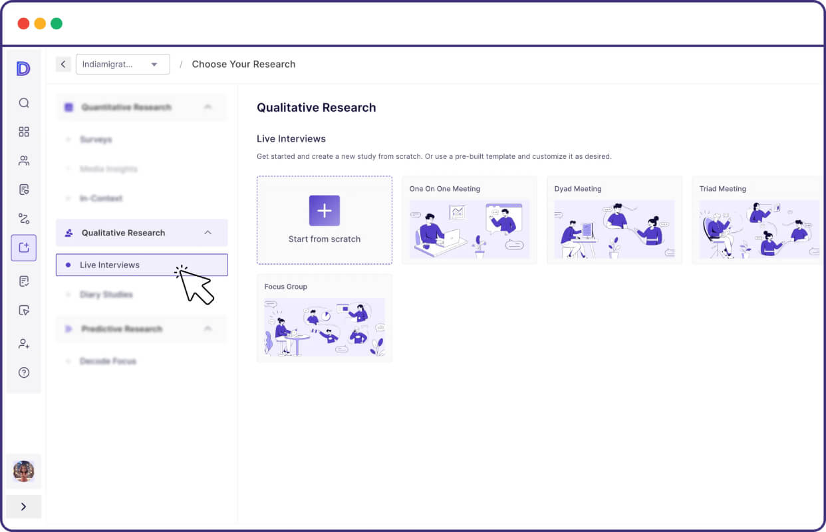Choose the Focus Group template
Viewport: 826px width, 532px height.
pos(325,318)
